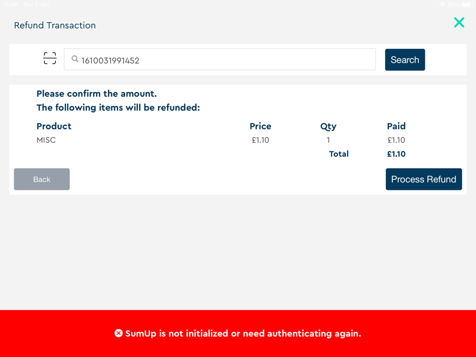476x357 pixels.
Task: Tap the barcode scanner icon
Action: (x=50, y=58)
